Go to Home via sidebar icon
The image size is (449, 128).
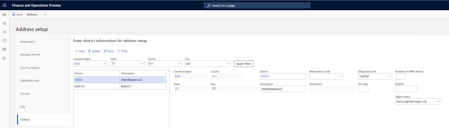(x=4, y=23)
